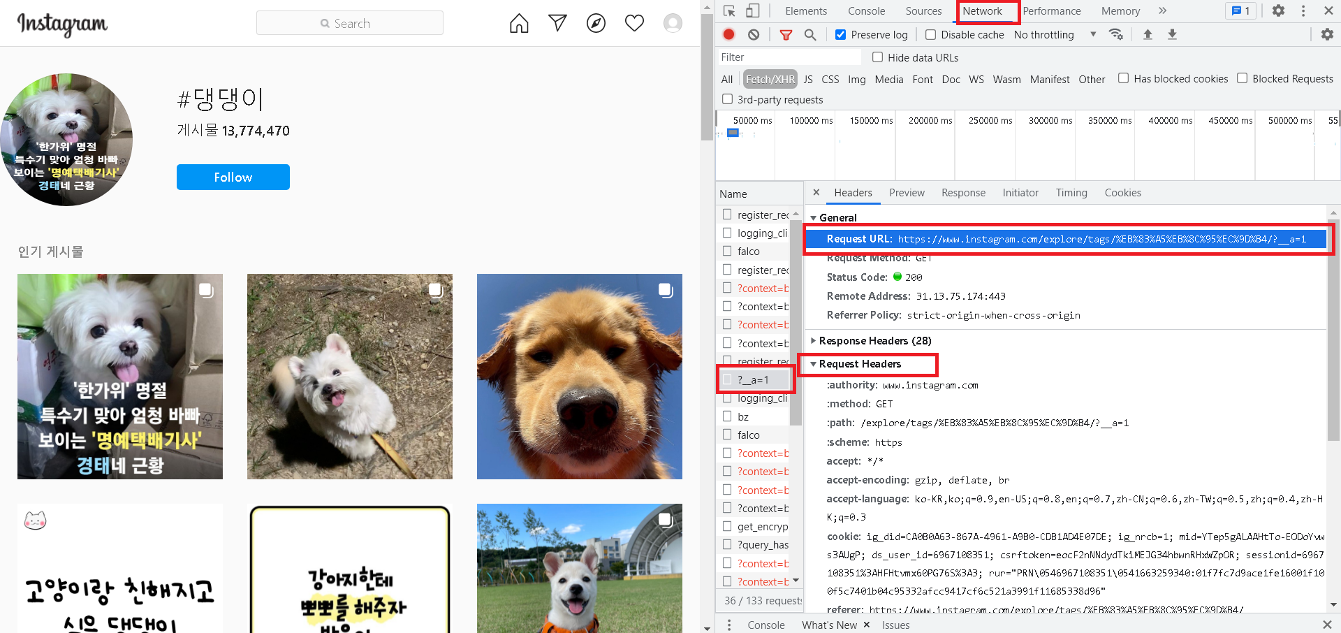This screenshot has height=633, width=1341.
Task: Open network settings gear icon
Action: 1327,34
